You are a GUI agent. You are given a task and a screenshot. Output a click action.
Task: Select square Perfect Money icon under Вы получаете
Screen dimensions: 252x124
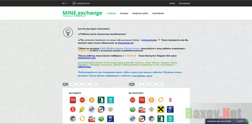click(x=142, y=100)
